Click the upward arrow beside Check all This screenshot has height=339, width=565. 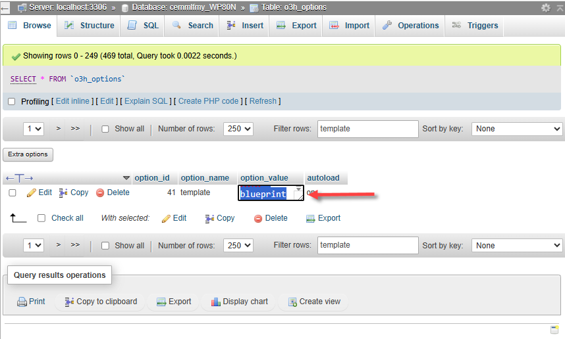pyautogui.click(x=18, y=218)
